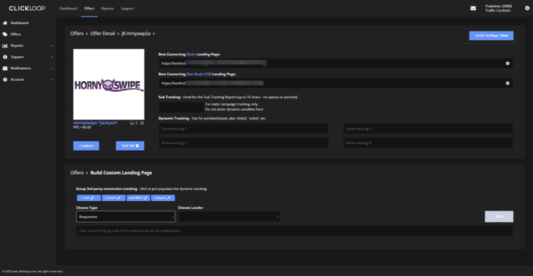The image size is (533, 276).
Task: Click the Extra-tracking-1 field
Action: click(x=244, y=129)
